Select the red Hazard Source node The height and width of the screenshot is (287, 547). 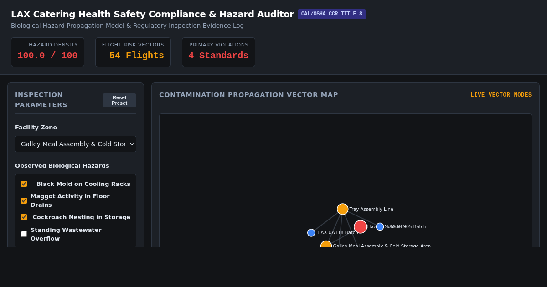click(361, 227)
